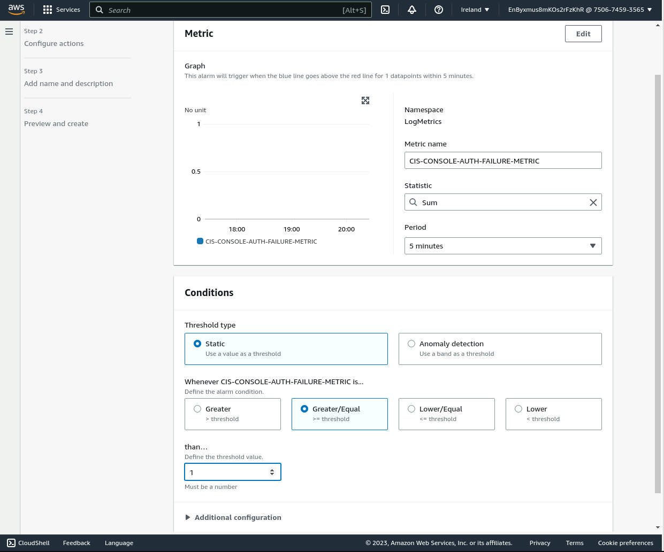664x552 pixels.
Task: Choose the Lower/Equal condition option
Action: coord(411,409)
